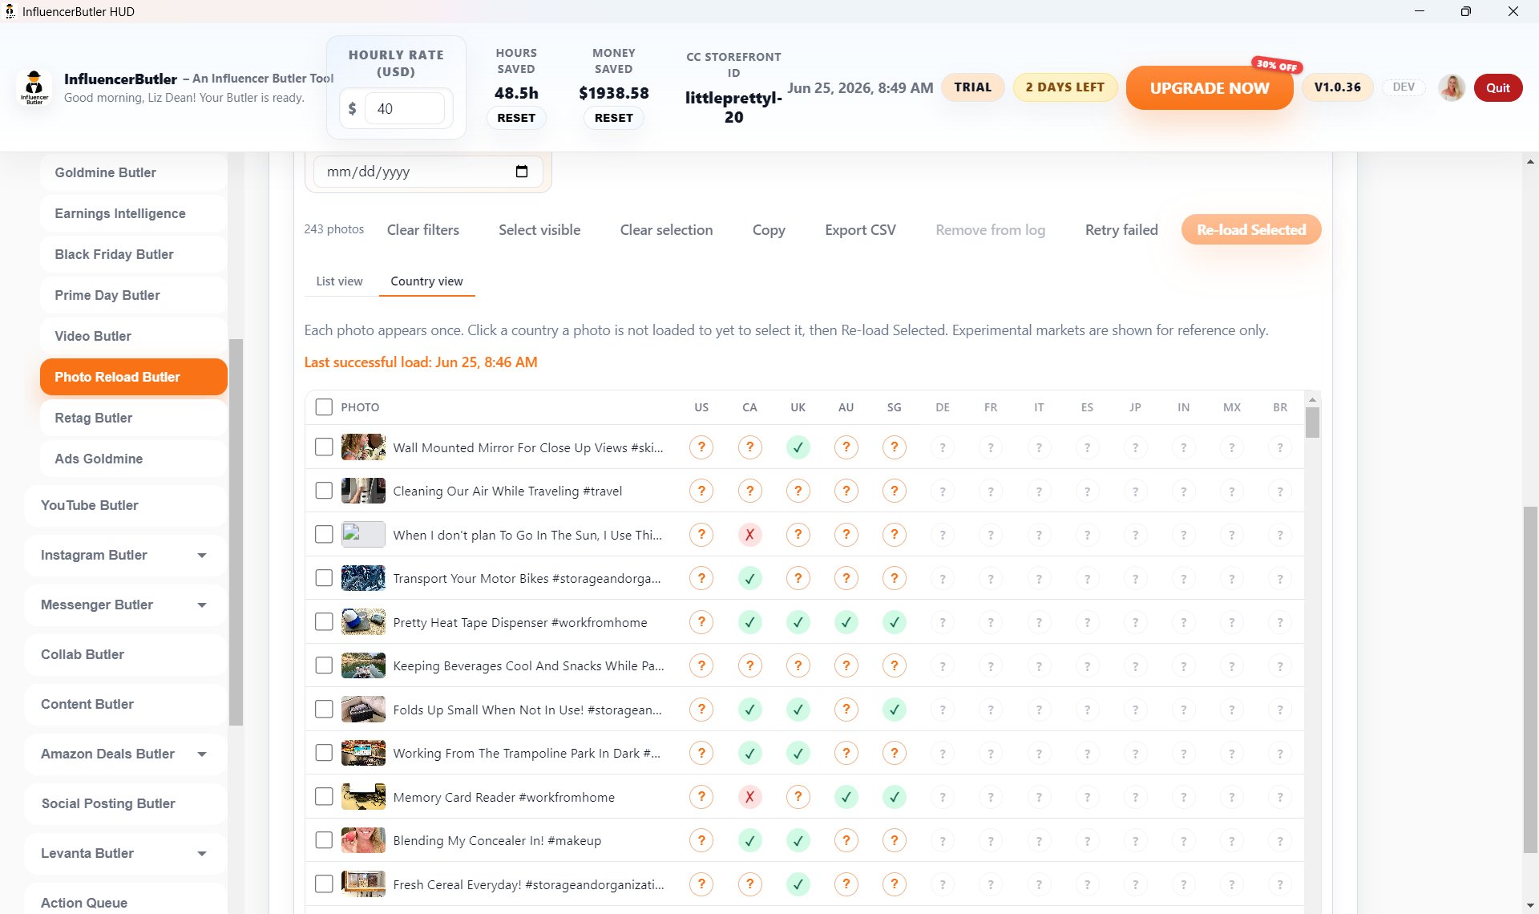1539x914 pixels.
Task: Click the Quit button
Action: 1498,88
